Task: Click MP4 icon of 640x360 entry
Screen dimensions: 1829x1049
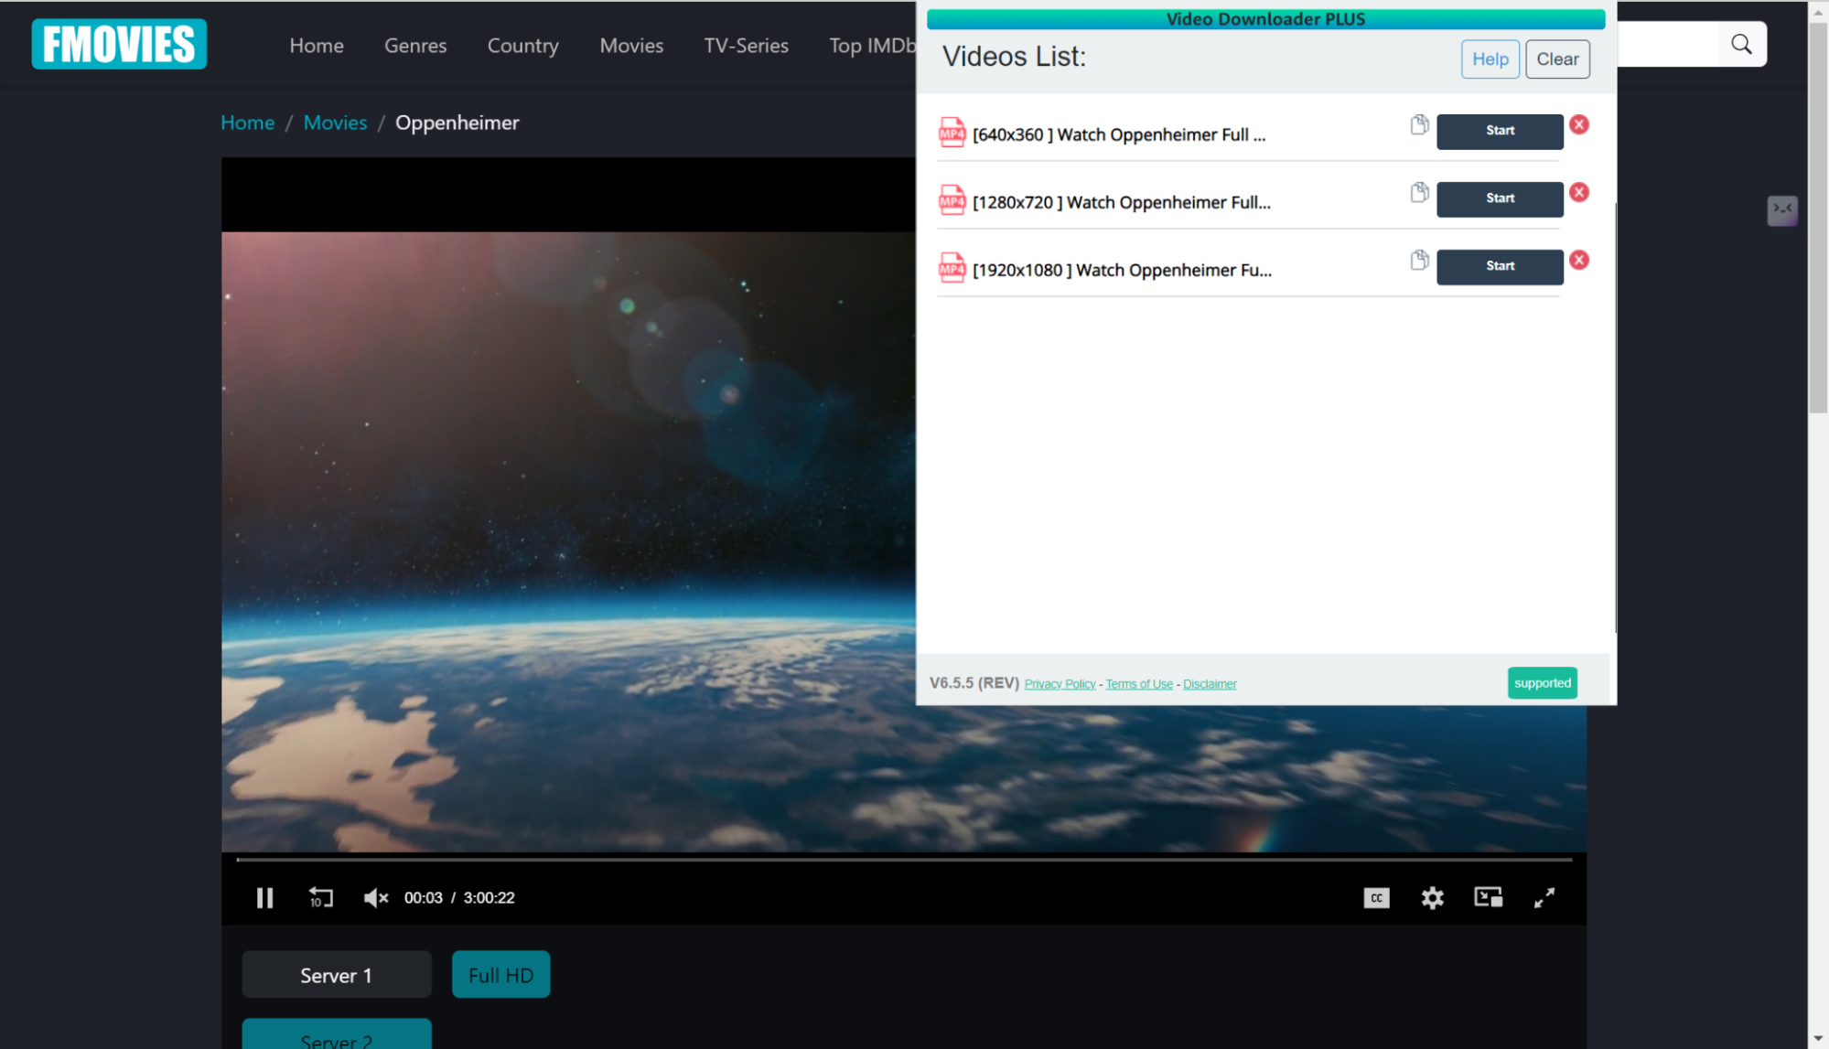Action: coord(952,133)
